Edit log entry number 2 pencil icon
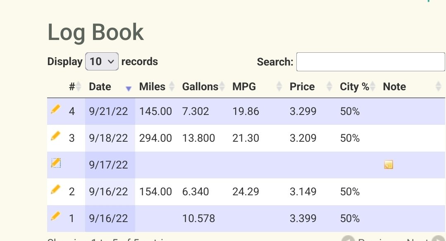This screenshot has height=241, width=446. click(x=56, y=190)
